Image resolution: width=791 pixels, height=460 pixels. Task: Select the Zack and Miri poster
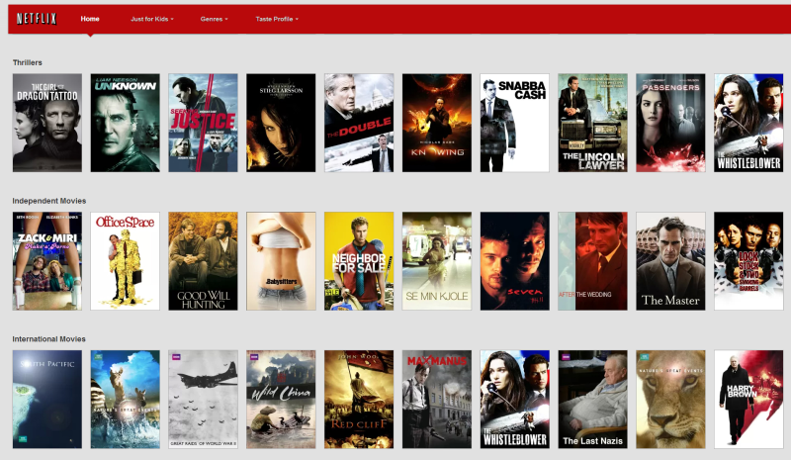(47, 261)
